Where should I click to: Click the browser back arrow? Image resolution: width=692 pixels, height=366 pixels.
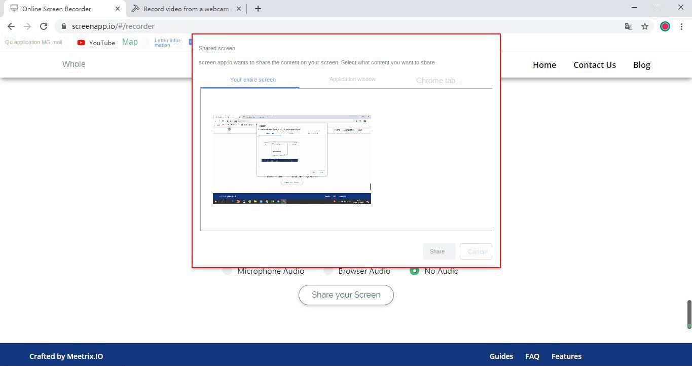11,26
